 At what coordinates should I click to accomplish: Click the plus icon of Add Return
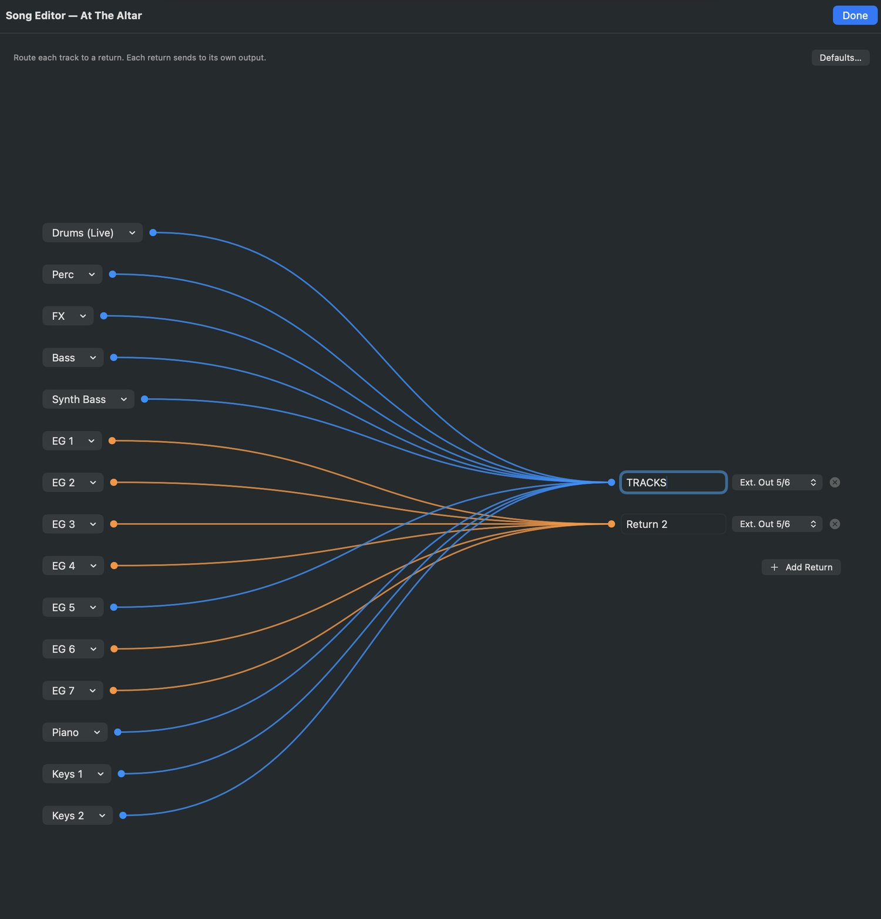click(774, 567)
